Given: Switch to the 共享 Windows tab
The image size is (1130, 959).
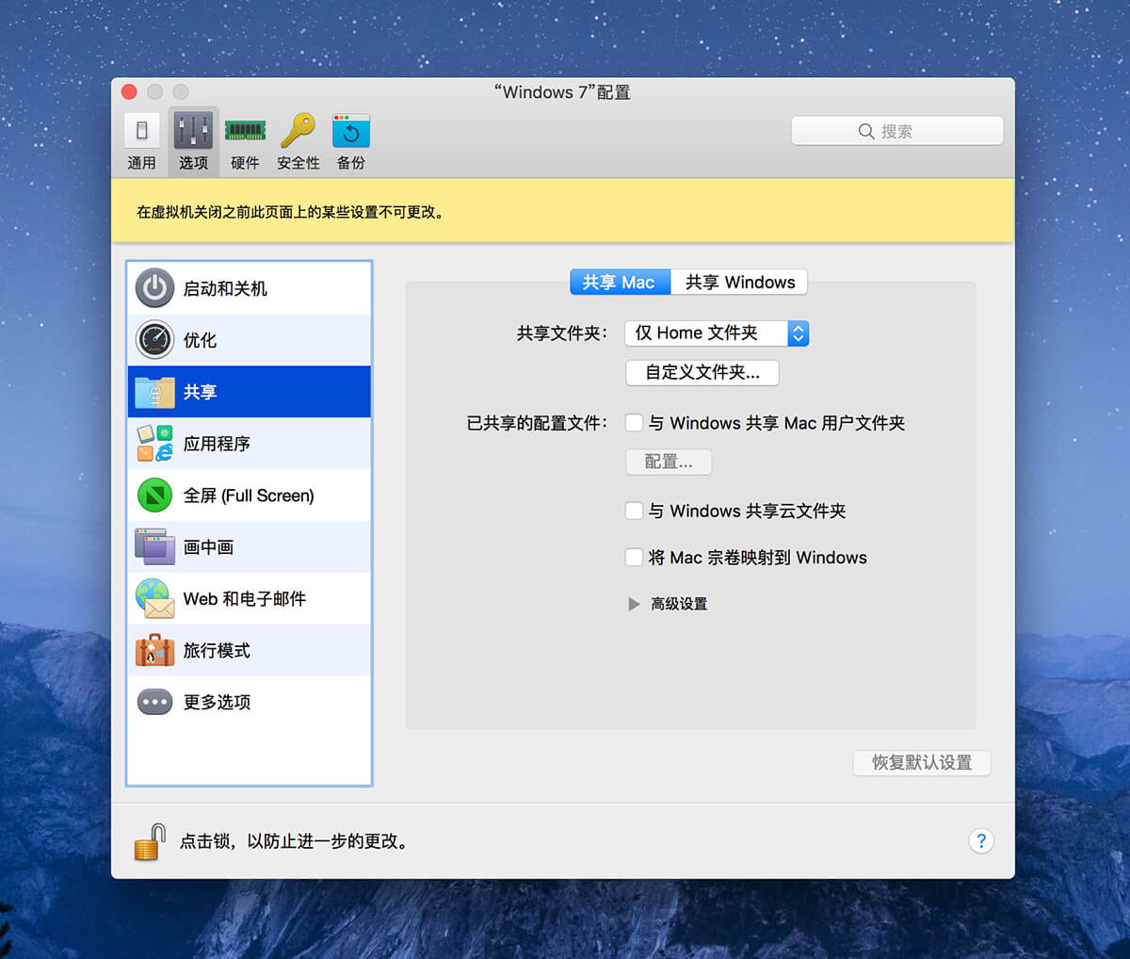Looking at the screenshot, I should pyautogui.click(x=739, y=283).
